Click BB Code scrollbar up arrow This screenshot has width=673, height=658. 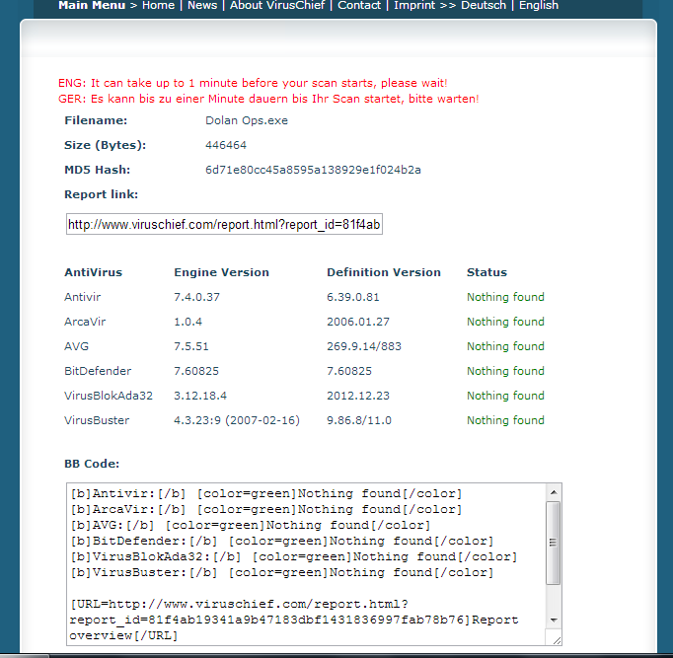[554, 492]
